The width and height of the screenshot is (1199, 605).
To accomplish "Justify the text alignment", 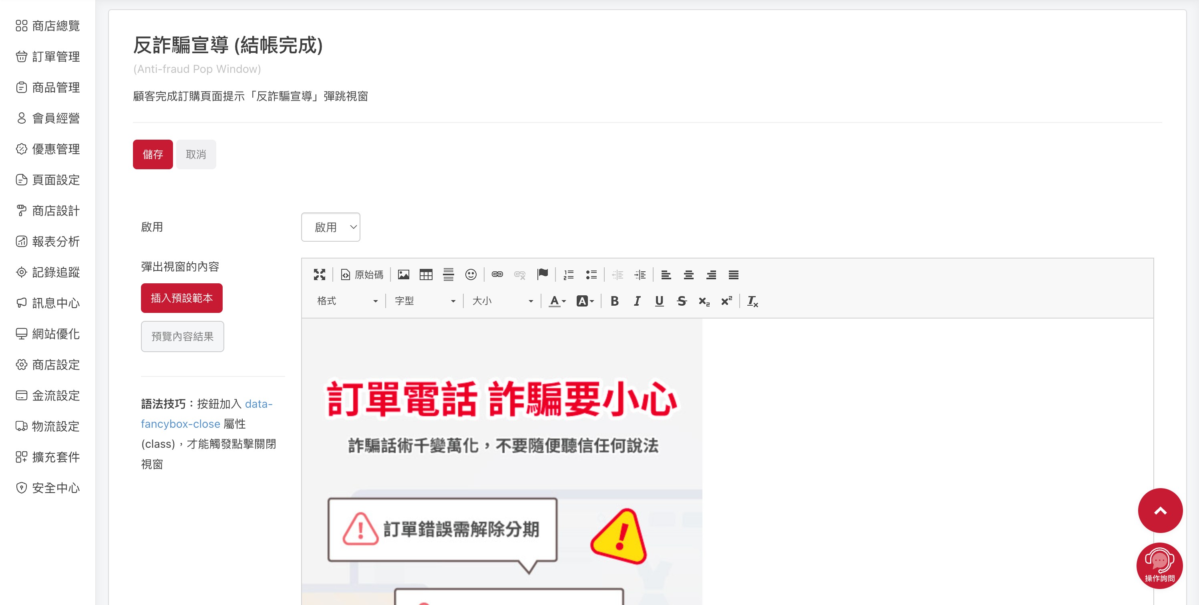I will (x=734, y=274).
